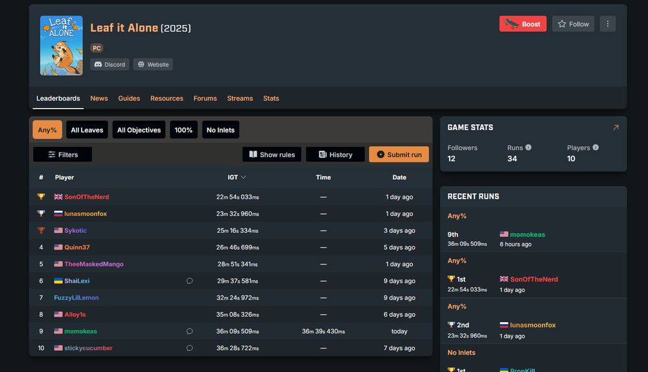Image resolution: width=648 pixels, height=372 pixels.
Task: Click the Ukraine flag beside ShaiLexi
Action: pyautogui.click(x=58, y=281)
